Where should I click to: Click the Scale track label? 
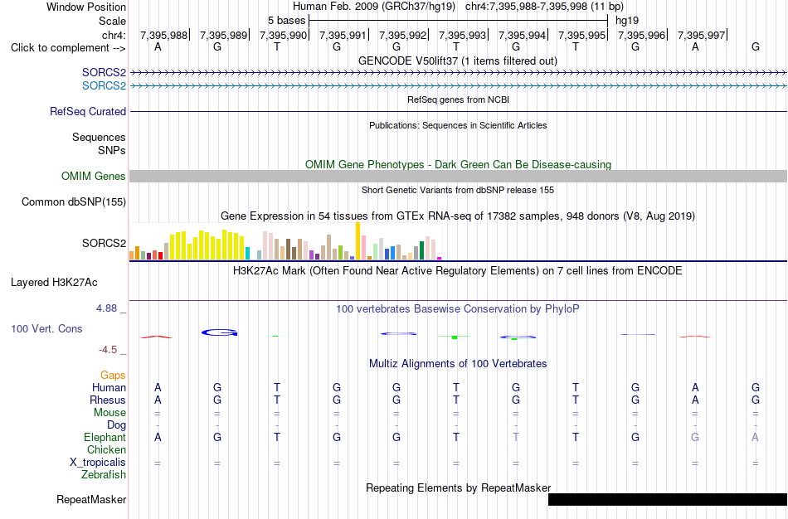pos(112,21)
